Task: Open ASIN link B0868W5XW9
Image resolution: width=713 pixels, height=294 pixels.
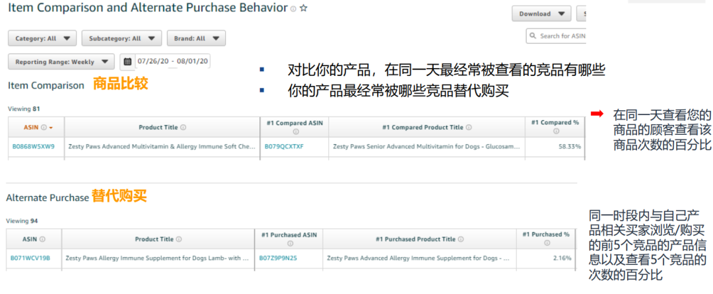Action: (33, 147)
